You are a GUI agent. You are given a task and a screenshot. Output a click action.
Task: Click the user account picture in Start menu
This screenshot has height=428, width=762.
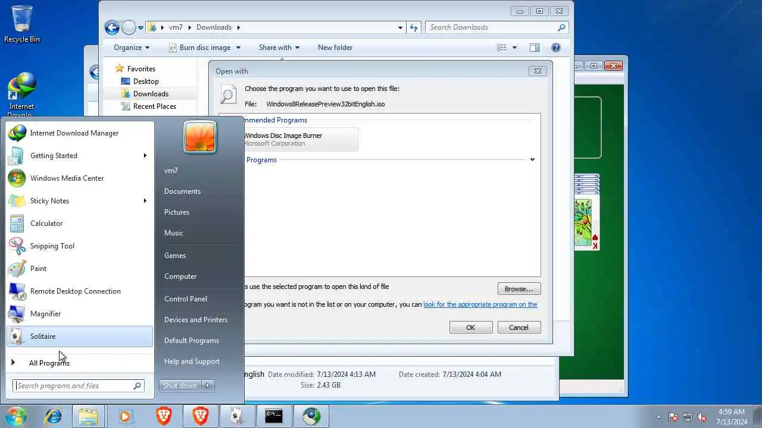199,137
